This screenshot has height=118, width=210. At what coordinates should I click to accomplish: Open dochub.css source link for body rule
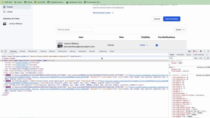pos(203,67)
